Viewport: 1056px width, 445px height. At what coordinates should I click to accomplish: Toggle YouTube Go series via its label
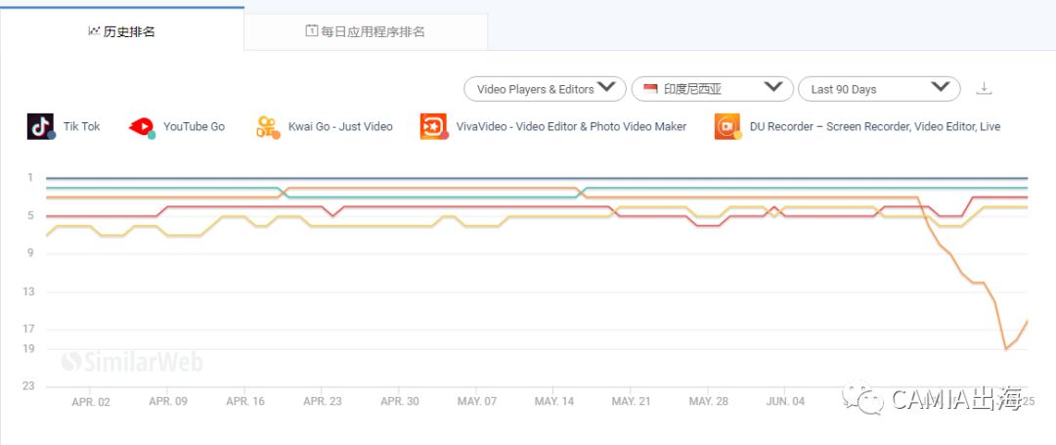[x=194, y=126]
